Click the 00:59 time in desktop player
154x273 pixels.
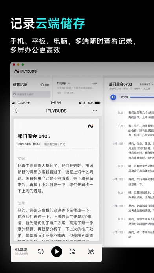point(125,97)
